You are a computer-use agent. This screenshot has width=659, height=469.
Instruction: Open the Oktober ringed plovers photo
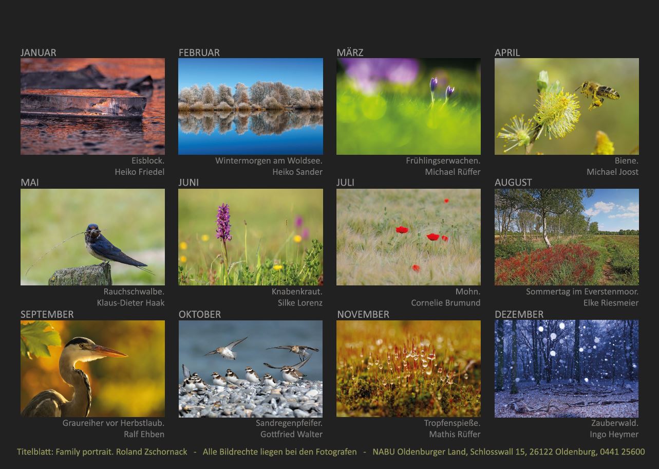251,369
